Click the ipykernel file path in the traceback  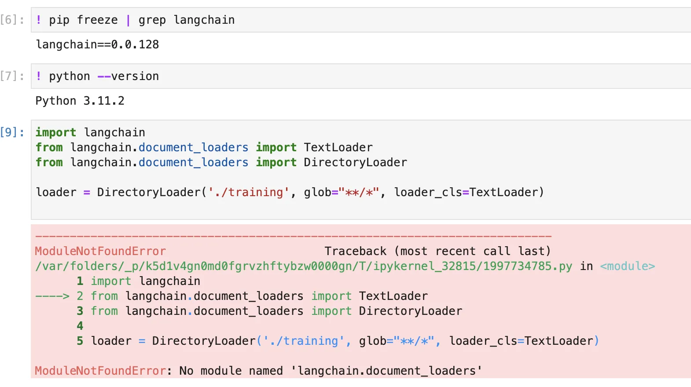pyautogui.click(x=304, y=266)
